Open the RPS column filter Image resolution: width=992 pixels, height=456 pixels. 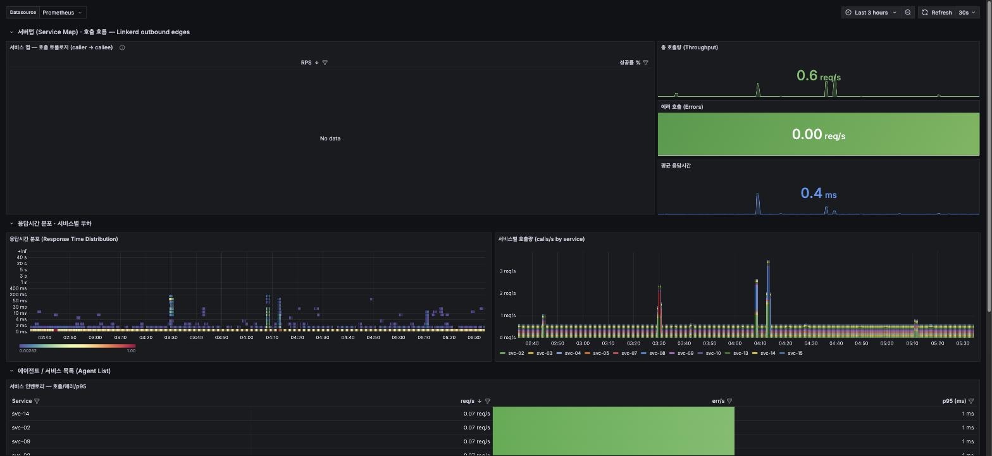pyautogui.click(x=325, y=63)
